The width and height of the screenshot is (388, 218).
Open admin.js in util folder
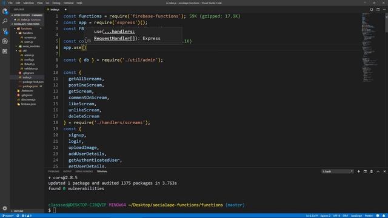[29, 55]
